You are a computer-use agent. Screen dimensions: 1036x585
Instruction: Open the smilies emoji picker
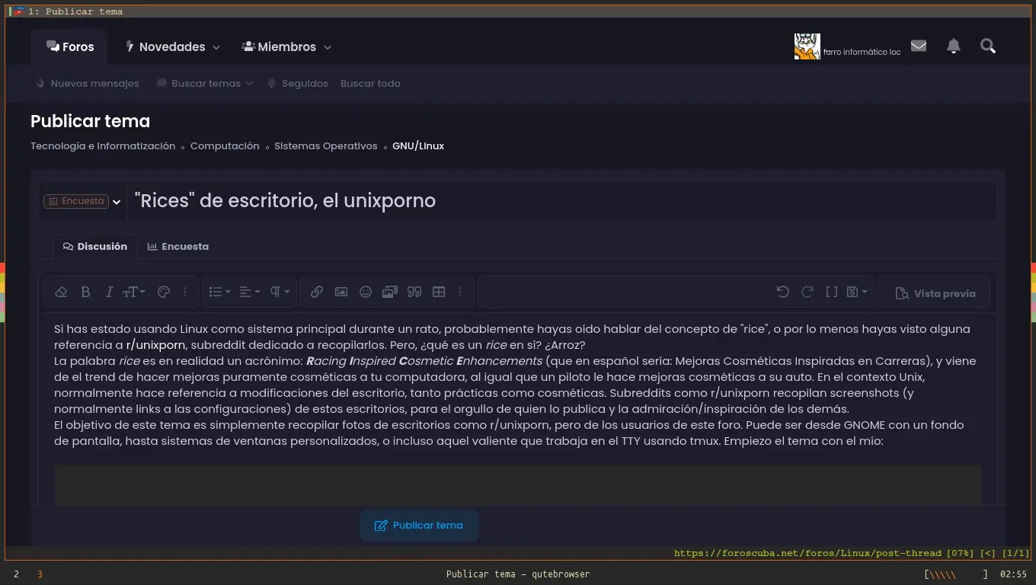click(x=366, y=292)
